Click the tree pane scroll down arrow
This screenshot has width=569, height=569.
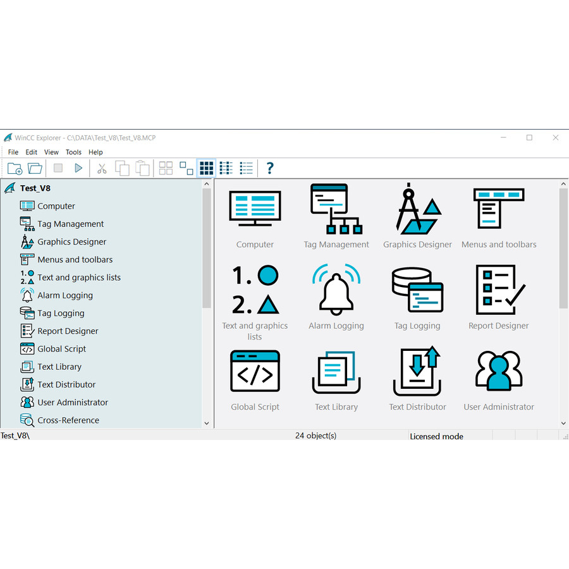[207, 423]
